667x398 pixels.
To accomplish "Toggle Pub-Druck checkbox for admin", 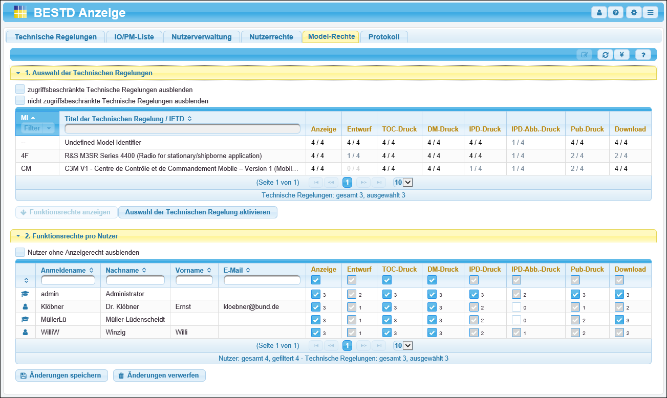I will click(x=575, y=294).
